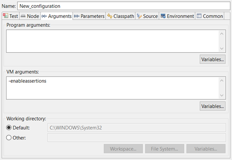The width and height of the screenshot is (232, 160).
Task: Click the Test tab icon
Action: tap(5, 16)
